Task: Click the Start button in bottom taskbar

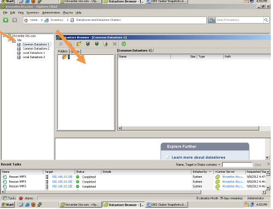Action: (8, 205)
